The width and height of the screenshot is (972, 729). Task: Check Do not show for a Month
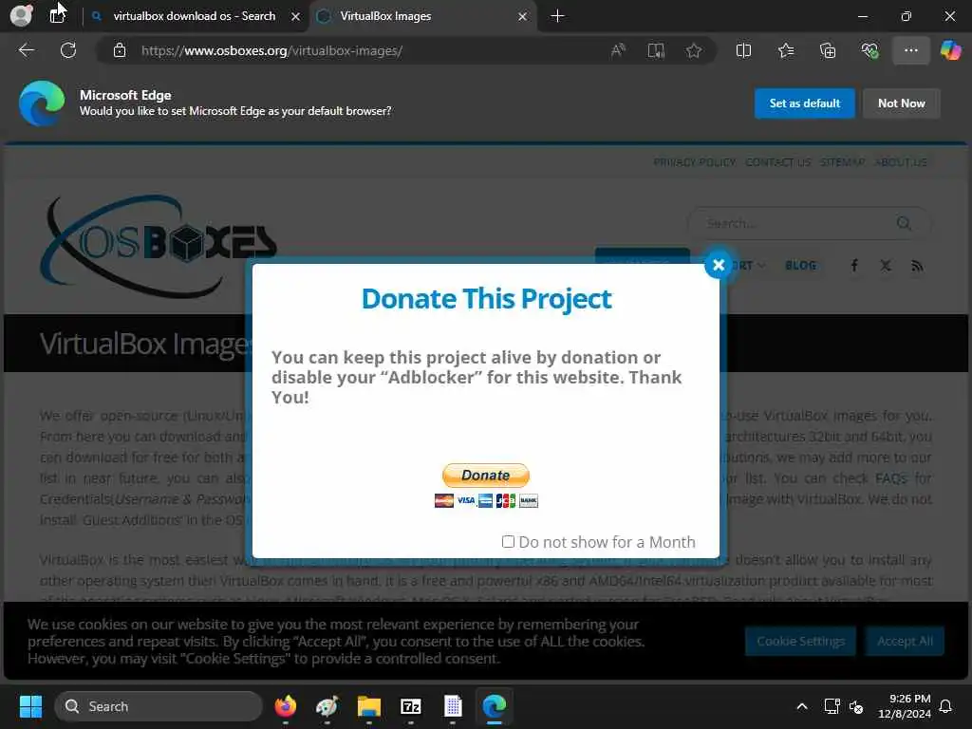click(x=508, y=542)
